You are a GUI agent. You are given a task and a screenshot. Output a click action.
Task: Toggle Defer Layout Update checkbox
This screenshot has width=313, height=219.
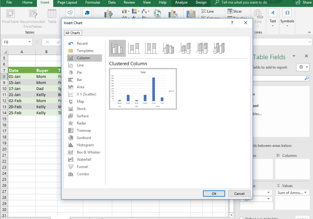point(242,218)
